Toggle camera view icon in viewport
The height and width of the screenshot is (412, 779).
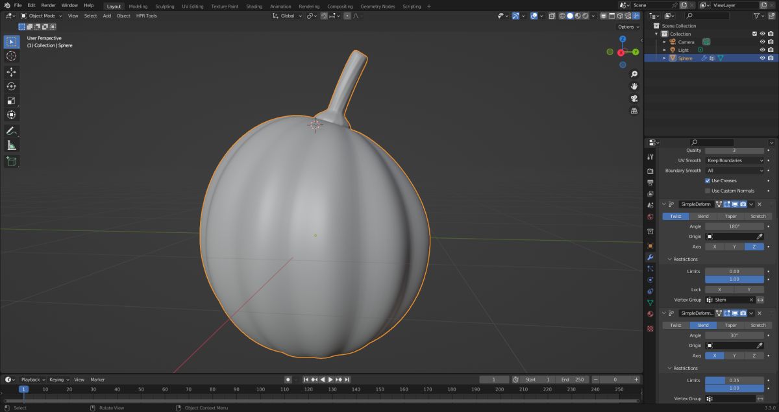pyautogui.click(x=634, y=99)
